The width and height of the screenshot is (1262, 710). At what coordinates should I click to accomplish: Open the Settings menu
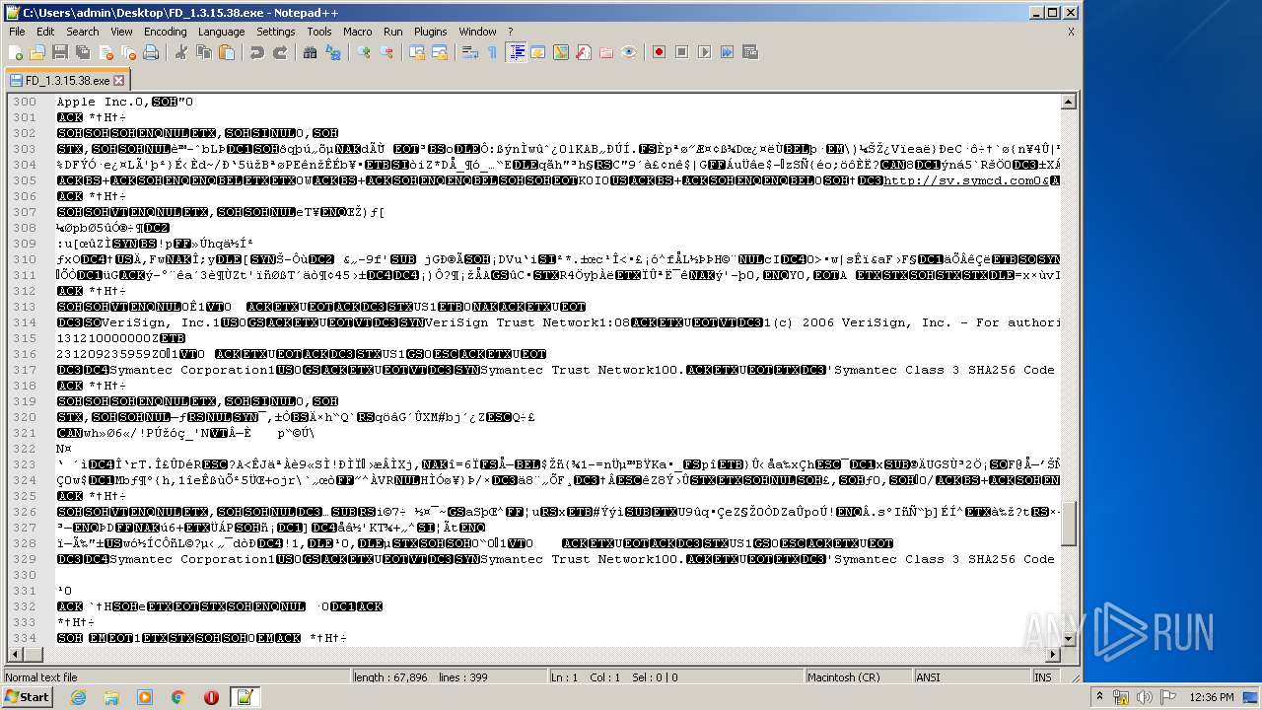point(276,32)
